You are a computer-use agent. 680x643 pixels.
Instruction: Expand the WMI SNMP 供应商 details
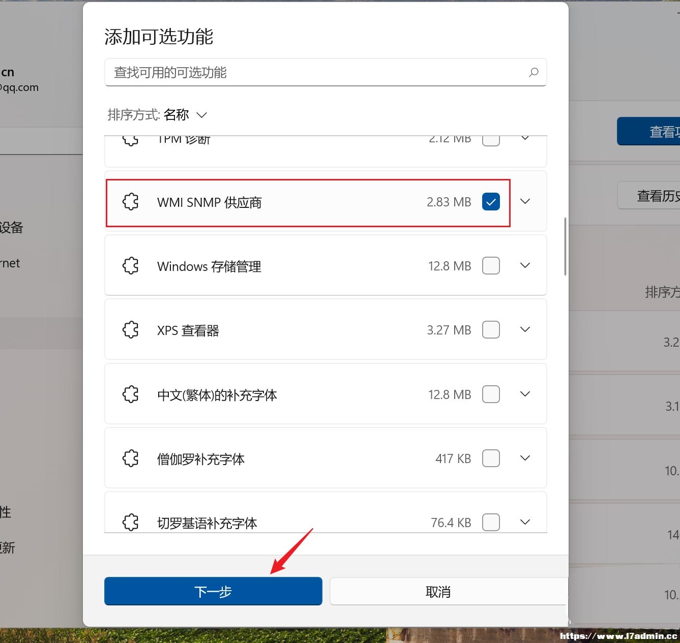click(525, 202)
